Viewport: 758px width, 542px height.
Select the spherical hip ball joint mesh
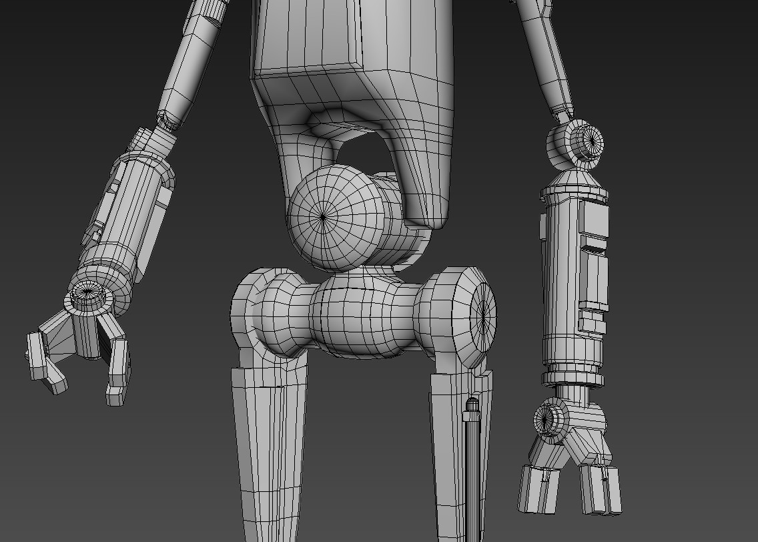point(337,218)
